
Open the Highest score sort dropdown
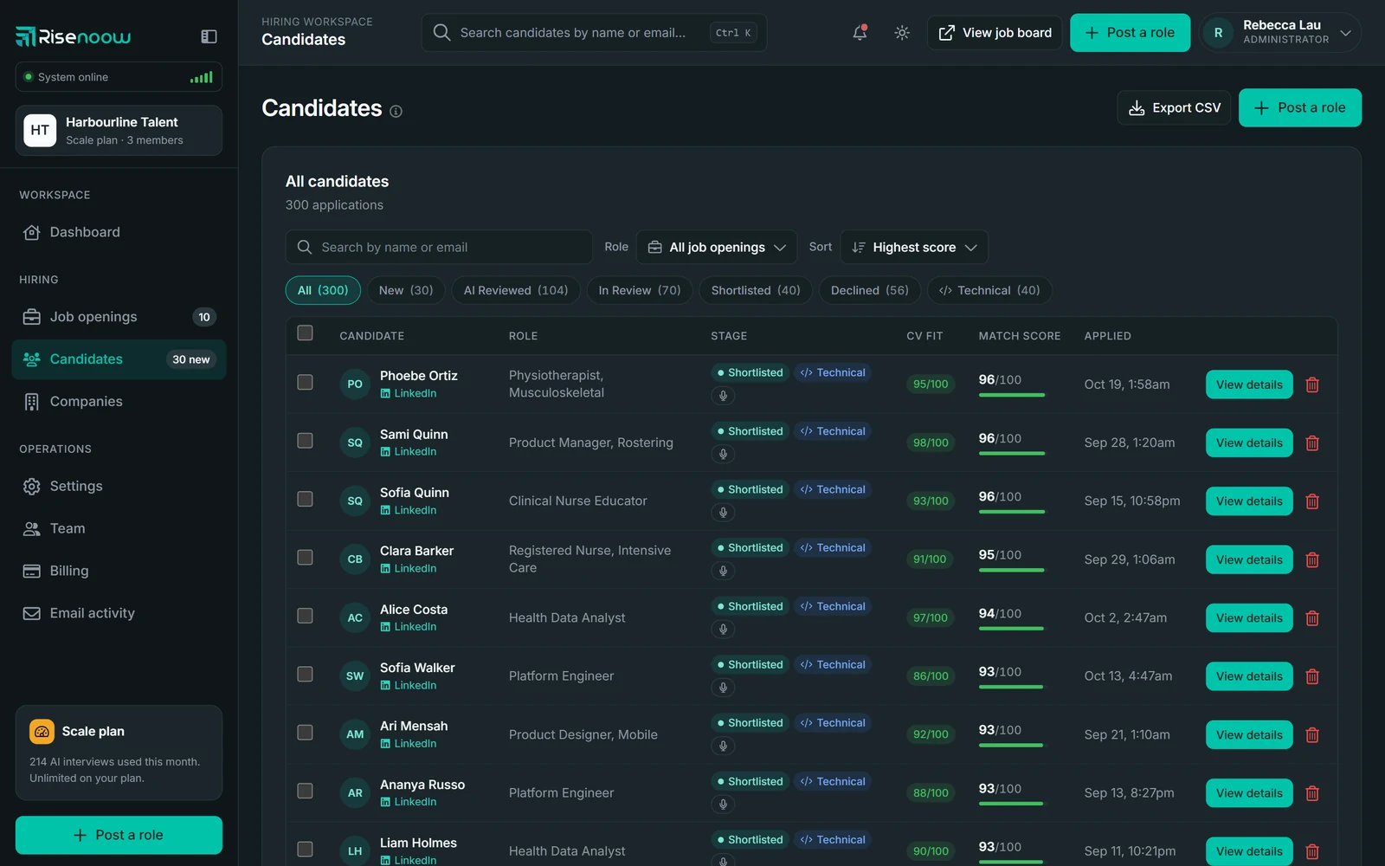point(914,247)
